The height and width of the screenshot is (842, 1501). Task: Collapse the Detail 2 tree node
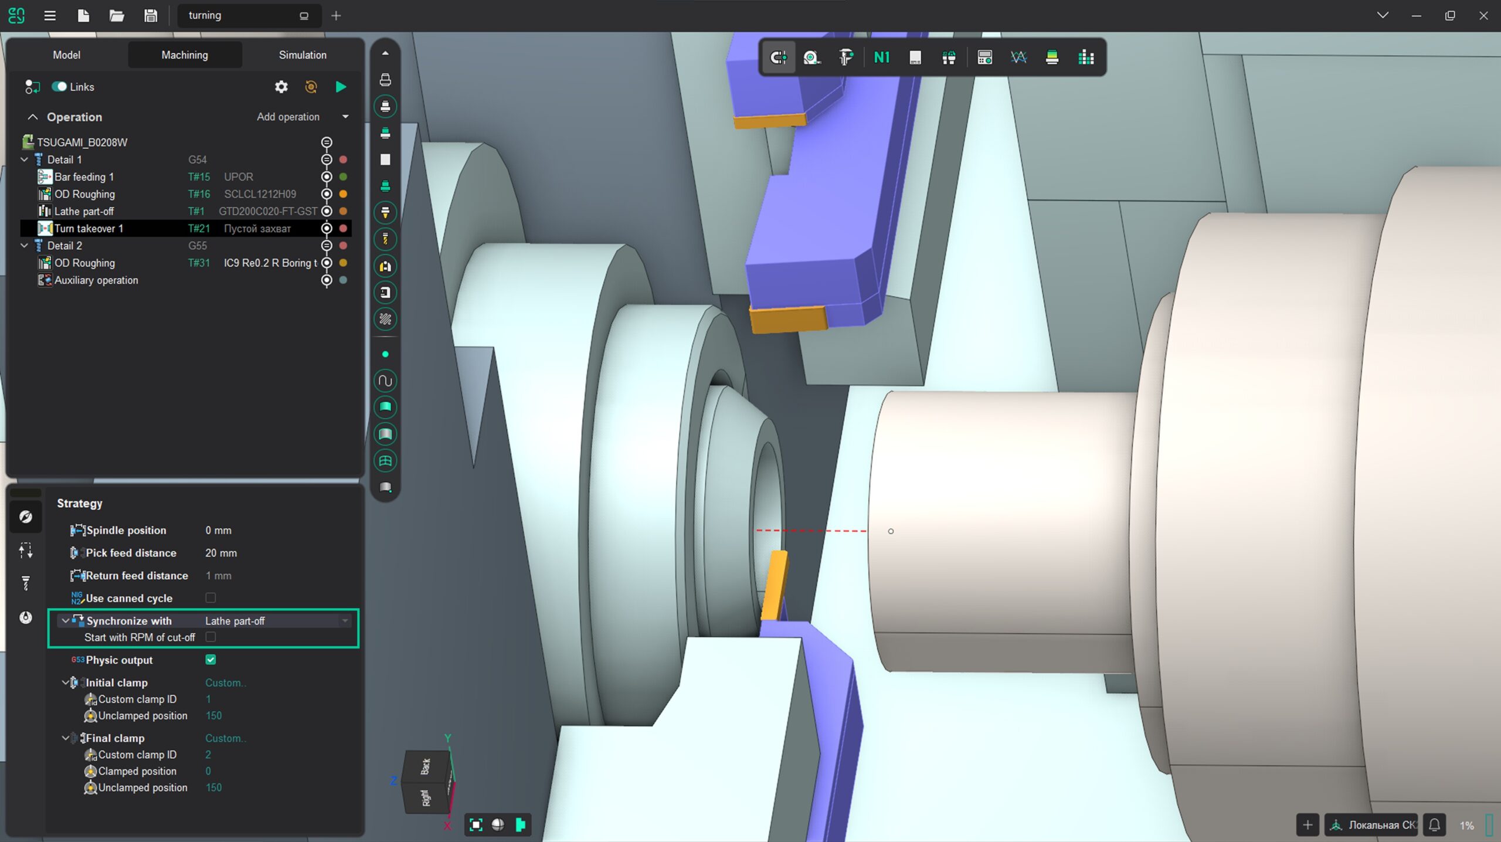(x=25, y=246)
